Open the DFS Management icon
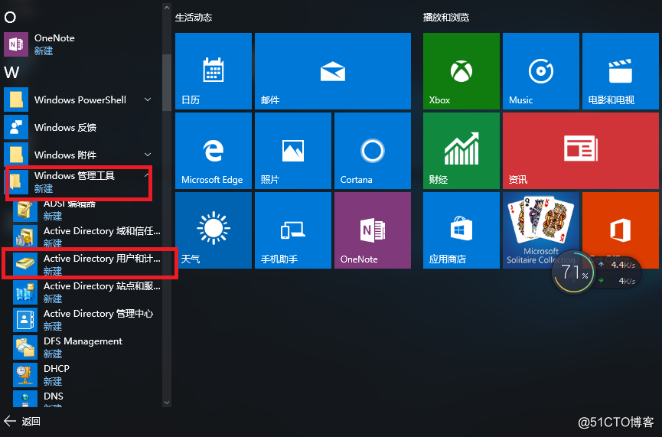This screenshot has width=662, height=437. click(x=25, y=347)
